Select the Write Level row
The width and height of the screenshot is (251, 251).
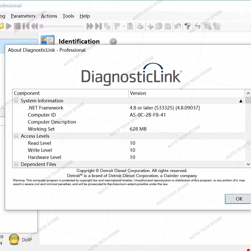(129, 150)
